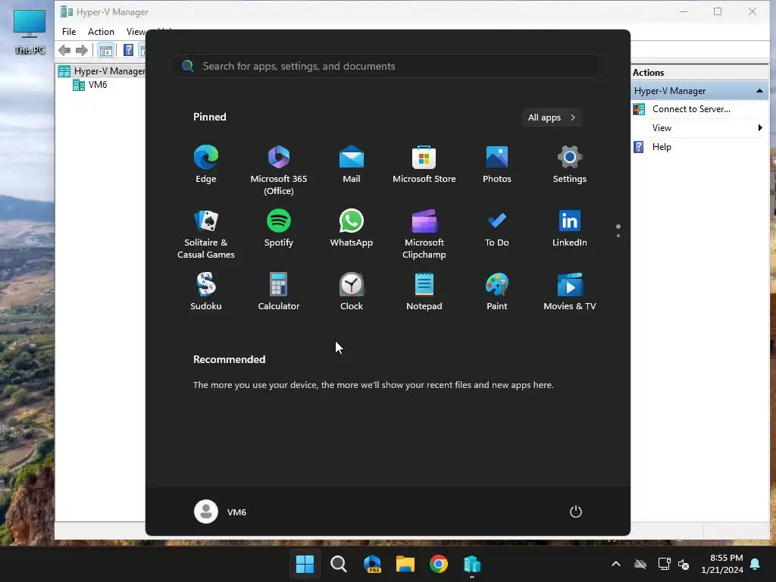Click the Windows Start button on taskbar
776x582 pixels.
305,564
